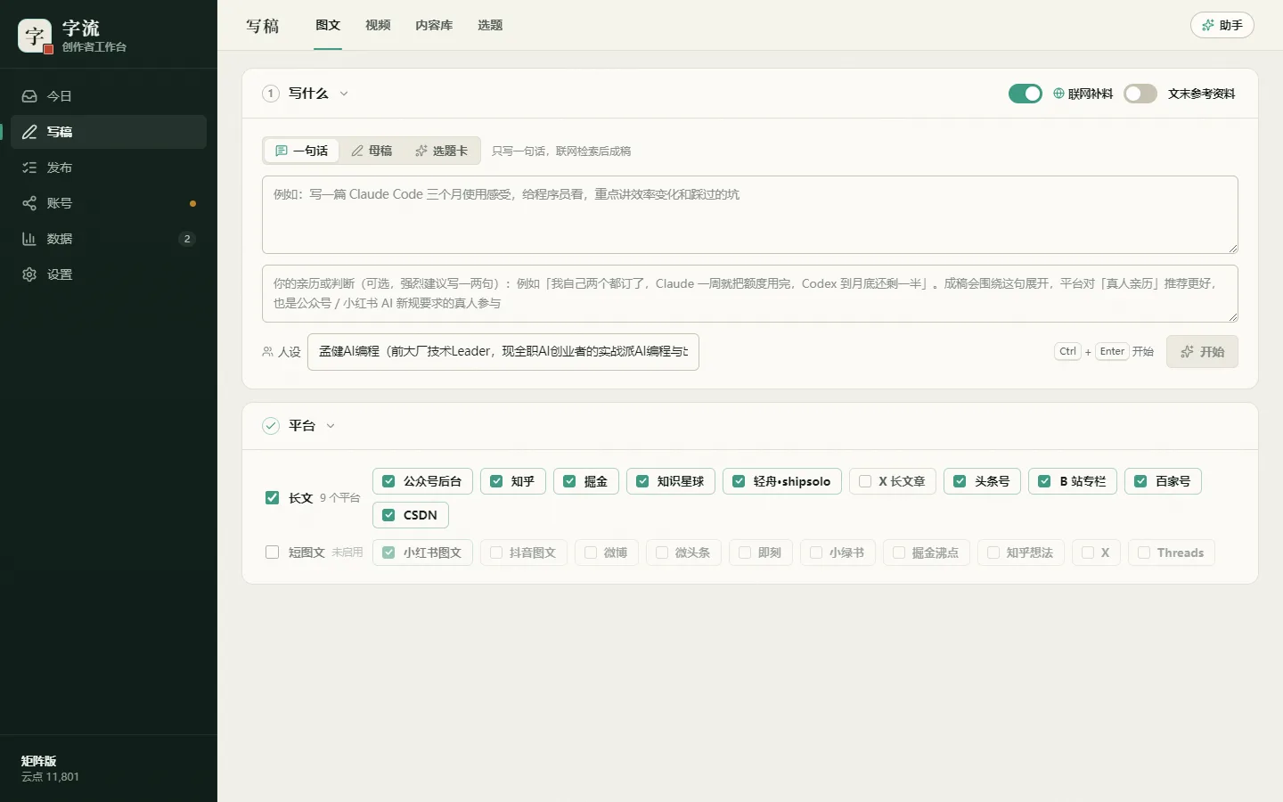The image size is (1283, 802).
Task: Select the 写稿 pencil icon in sidebar
Action: (29, 132)
